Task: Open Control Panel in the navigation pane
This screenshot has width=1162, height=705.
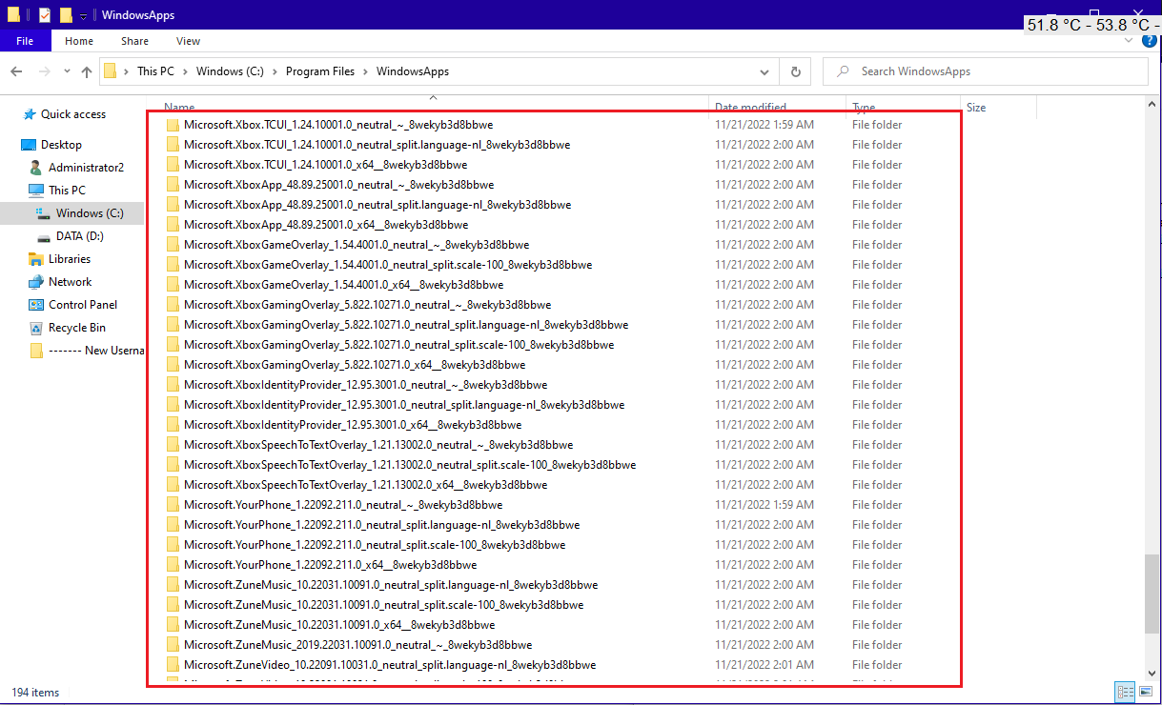Action: pyautogui.click(x=83, y=305)
